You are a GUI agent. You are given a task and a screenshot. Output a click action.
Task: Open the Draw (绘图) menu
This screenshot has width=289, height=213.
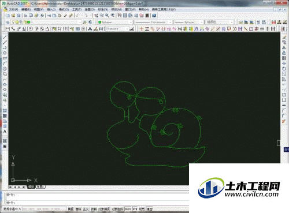click(90, 9)
